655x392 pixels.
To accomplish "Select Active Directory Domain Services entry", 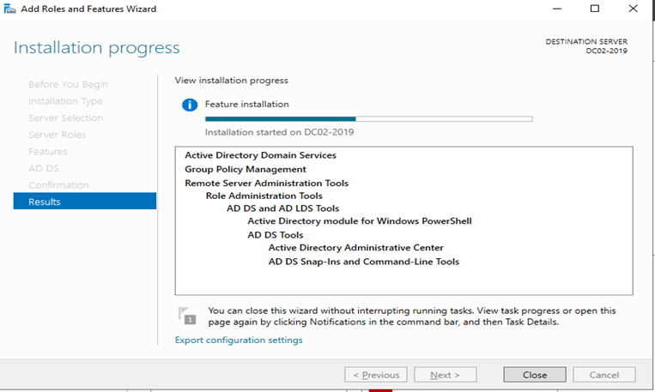I will pyautogui.click(x=260, y=155).
